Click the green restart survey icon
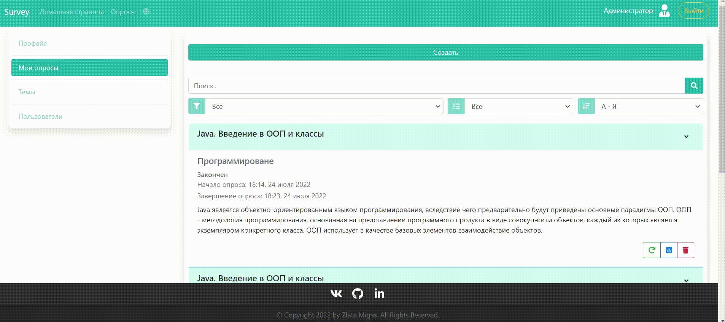The image size is (725, 322). pos(652,250)
